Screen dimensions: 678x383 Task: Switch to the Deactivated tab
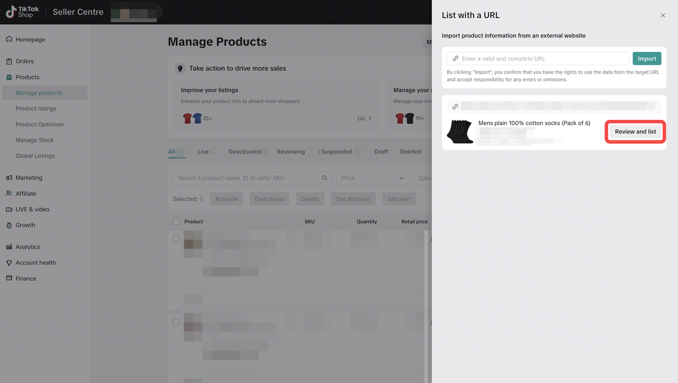pyautogui.click(x=245, y=152)
